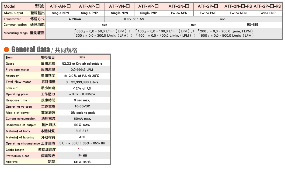
Task: Click the General data section heading
Action: [x=30, y=50]
